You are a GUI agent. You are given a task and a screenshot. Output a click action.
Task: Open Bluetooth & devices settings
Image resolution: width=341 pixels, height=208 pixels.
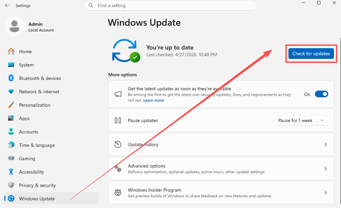51,78
